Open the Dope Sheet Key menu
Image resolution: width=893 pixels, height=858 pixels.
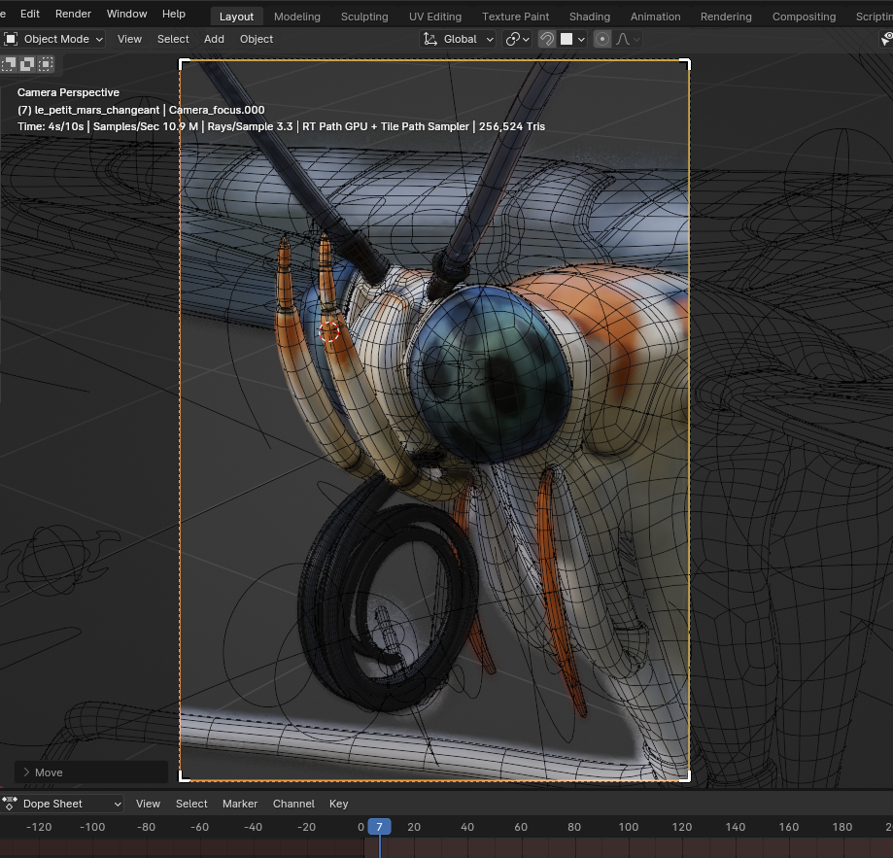[x=338, y=804]
